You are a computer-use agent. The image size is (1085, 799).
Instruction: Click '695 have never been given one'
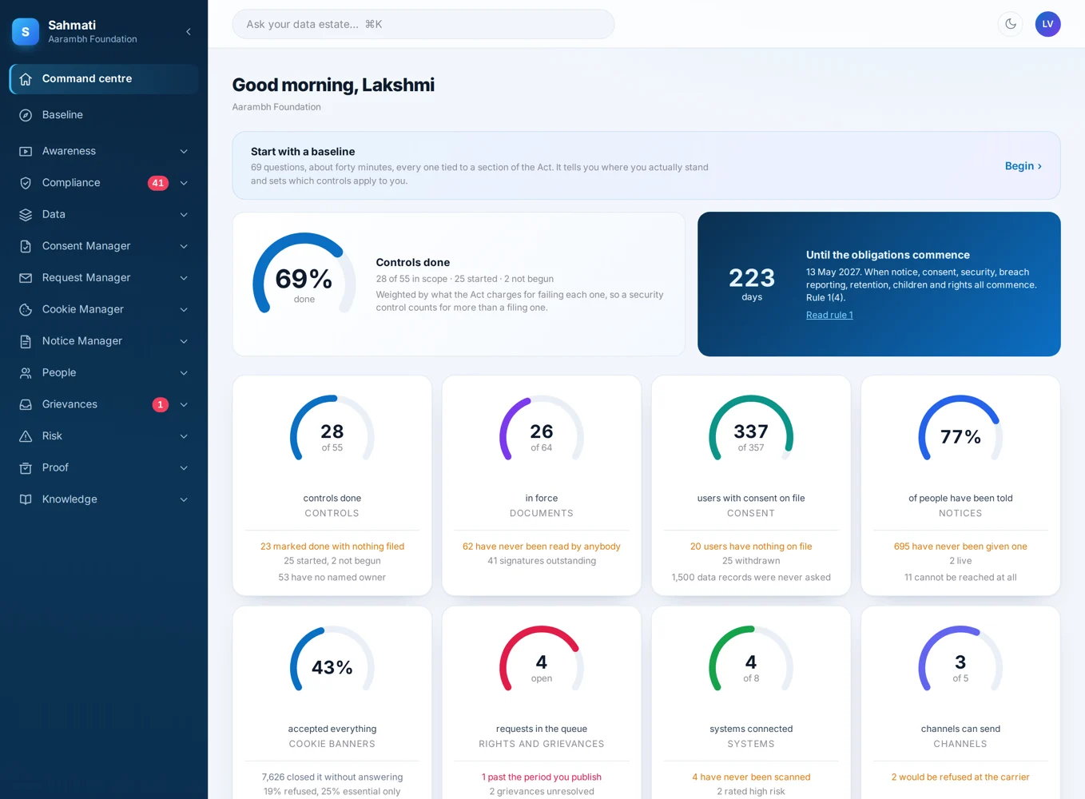pos(960,547)
